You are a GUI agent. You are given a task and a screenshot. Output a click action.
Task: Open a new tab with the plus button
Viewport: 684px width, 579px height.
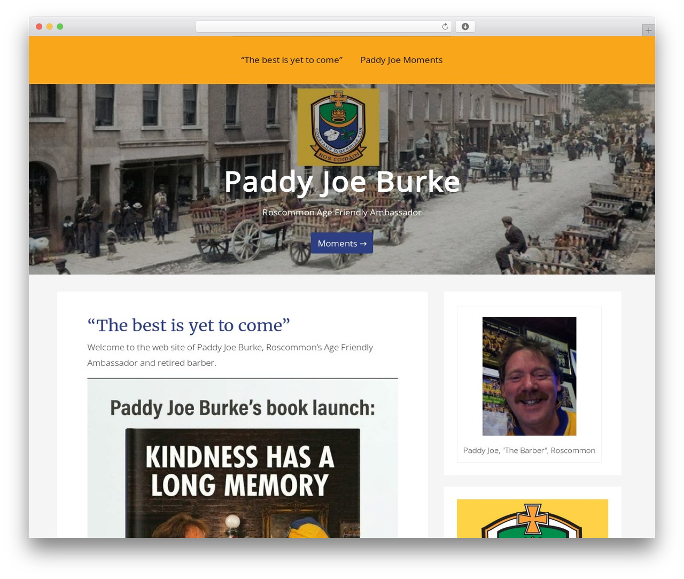(x=648, y=30)
